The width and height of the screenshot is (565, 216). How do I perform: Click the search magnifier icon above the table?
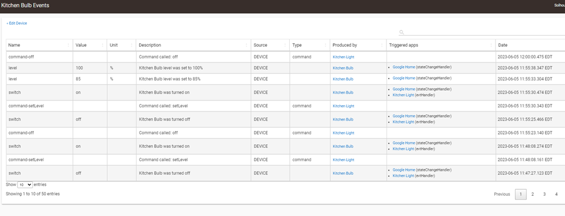[402, 32]
